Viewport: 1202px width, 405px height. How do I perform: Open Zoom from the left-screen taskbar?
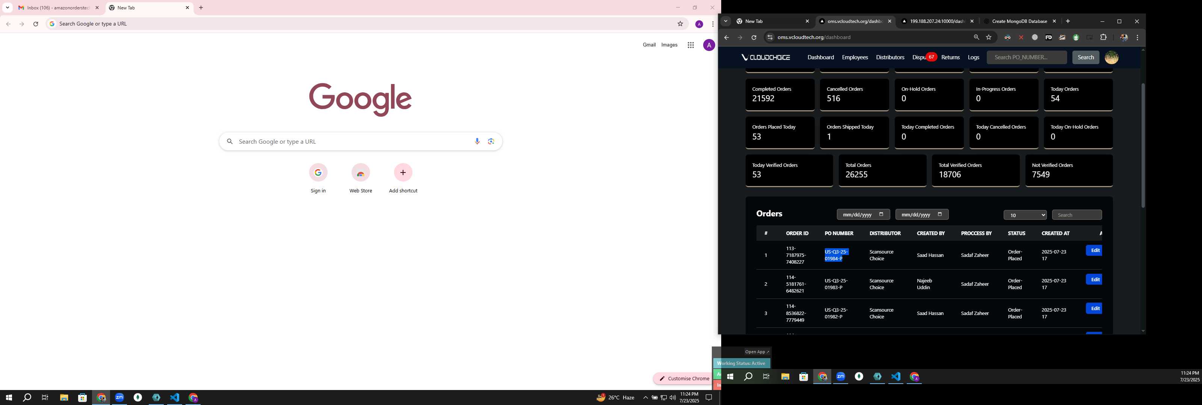(x=119, y=397)
